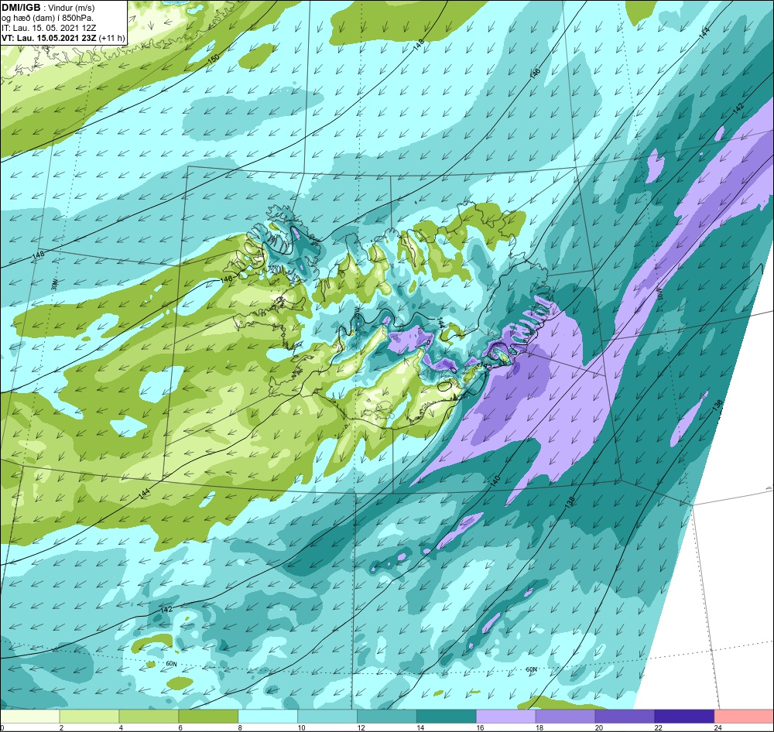Click the 'DMI/IGB : Vindur (m/s)' title text
Screen dimensions: 774x732
point(48,8)
